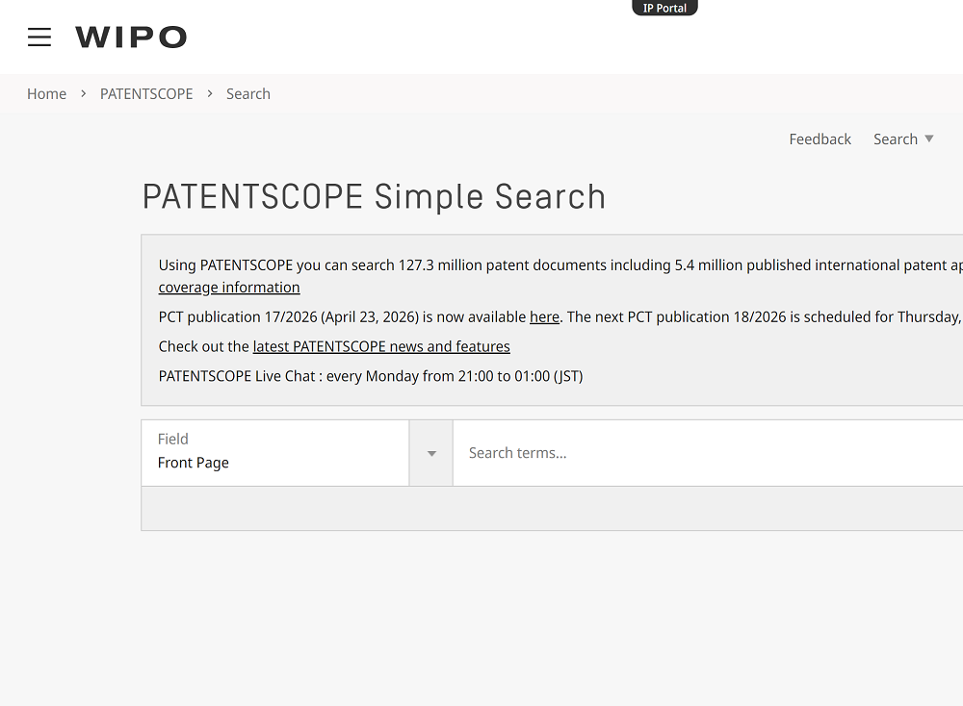Open the IP Portal badge
The height and width of the screenshot is (706, 963).
click(664, 8)
